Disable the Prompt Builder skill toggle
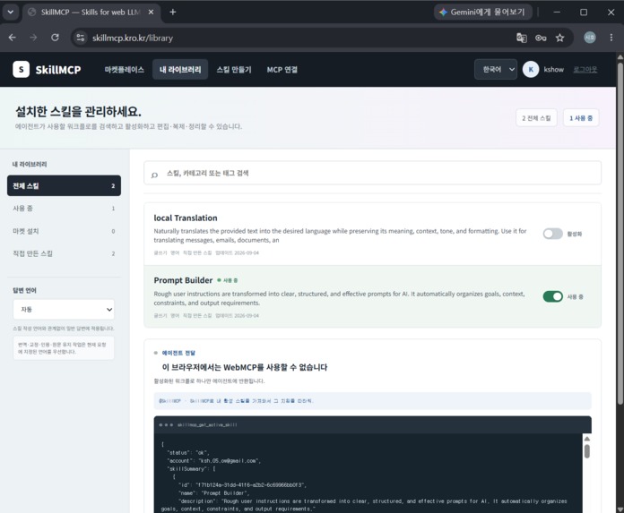The height and width of the screenshot is (513, 624). coord(553,296)
